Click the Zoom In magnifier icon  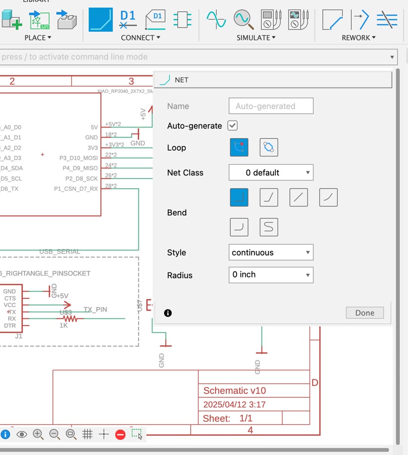(38, 434)
